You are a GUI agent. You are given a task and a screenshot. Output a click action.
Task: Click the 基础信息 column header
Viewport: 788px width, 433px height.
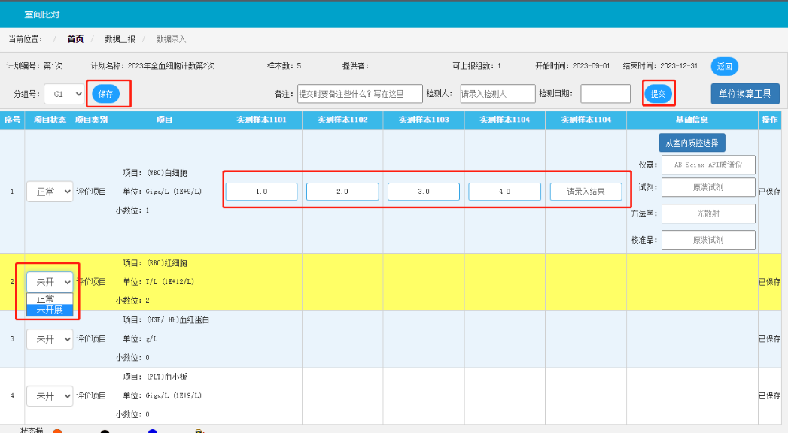pyautogui.click(x=692, y=120)
